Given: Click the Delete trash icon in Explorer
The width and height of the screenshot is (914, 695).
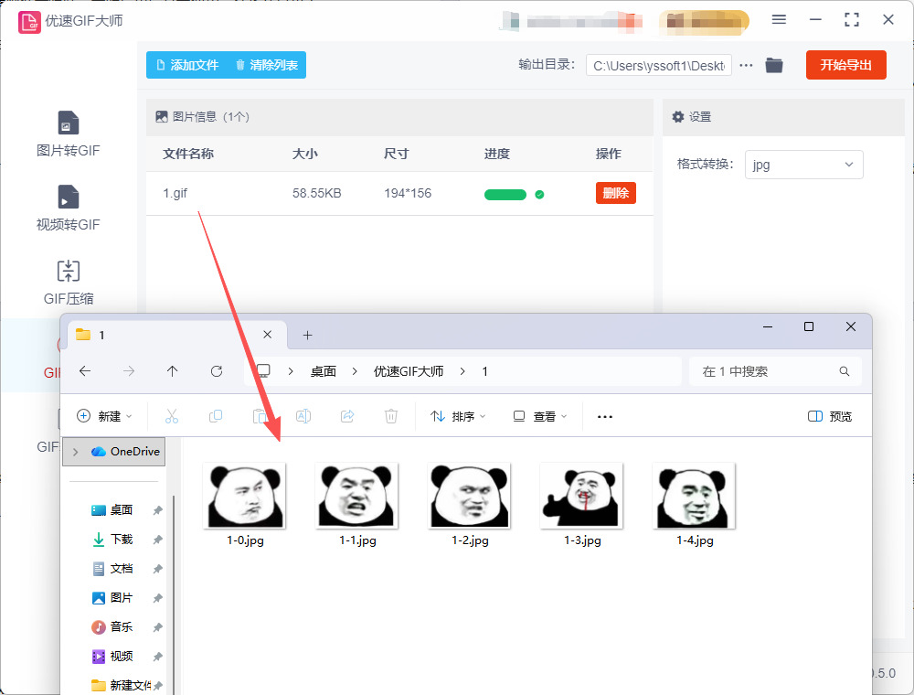Looking at the screenshot, I should click(391, 416).
